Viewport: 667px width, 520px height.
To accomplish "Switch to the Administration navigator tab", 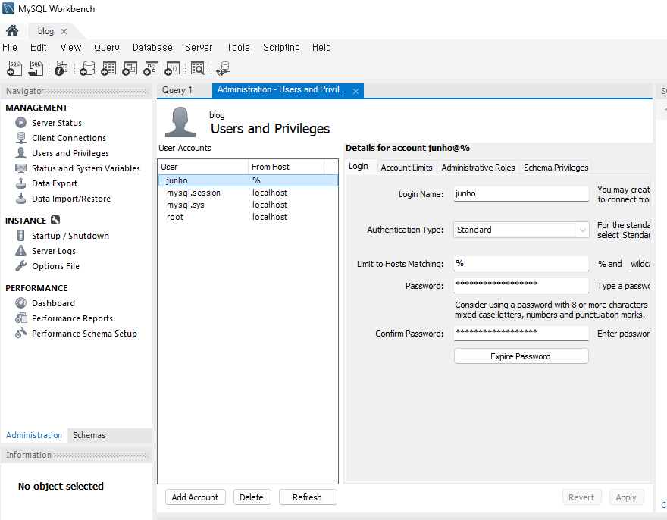I will [x=34, y=435].
